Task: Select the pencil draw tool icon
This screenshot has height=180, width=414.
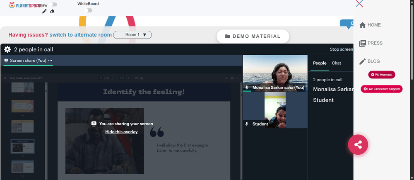Action: pos(44,11)
